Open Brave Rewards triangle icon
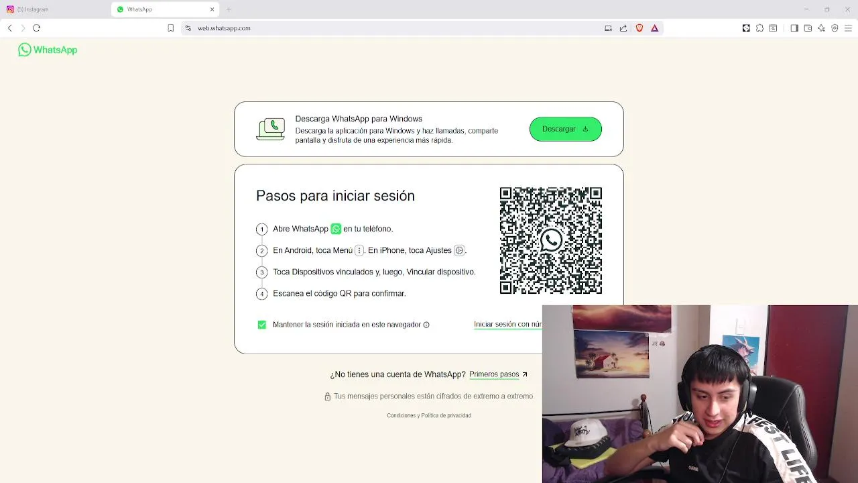The height and width of the screenshot is (483, 858). 655,28
